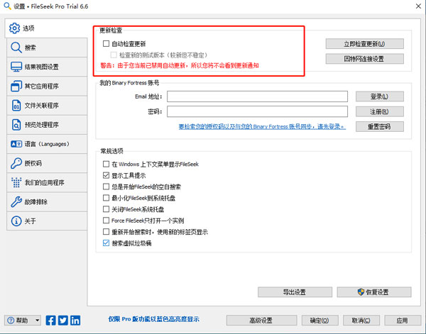Click 立即检查更新 button

365,44
